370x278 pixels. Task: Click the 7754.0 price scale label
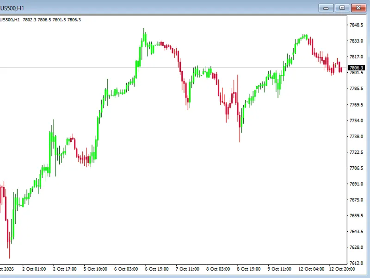tap(356, 120)
